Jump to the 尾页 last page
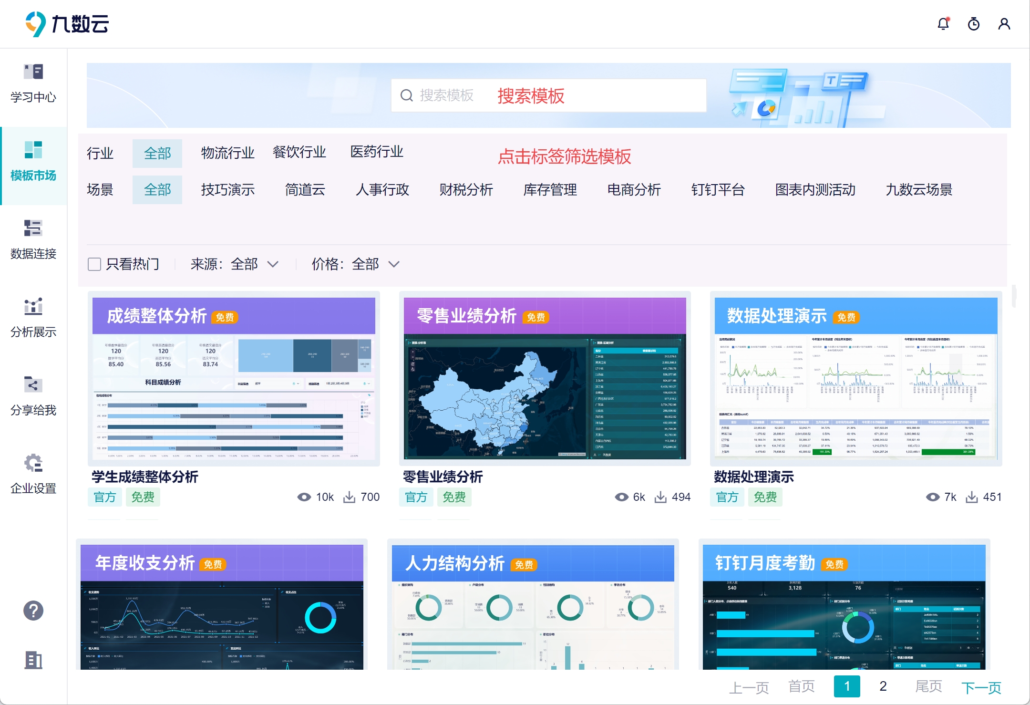This screenshot has height=705, width=1030. click(928, 686)
